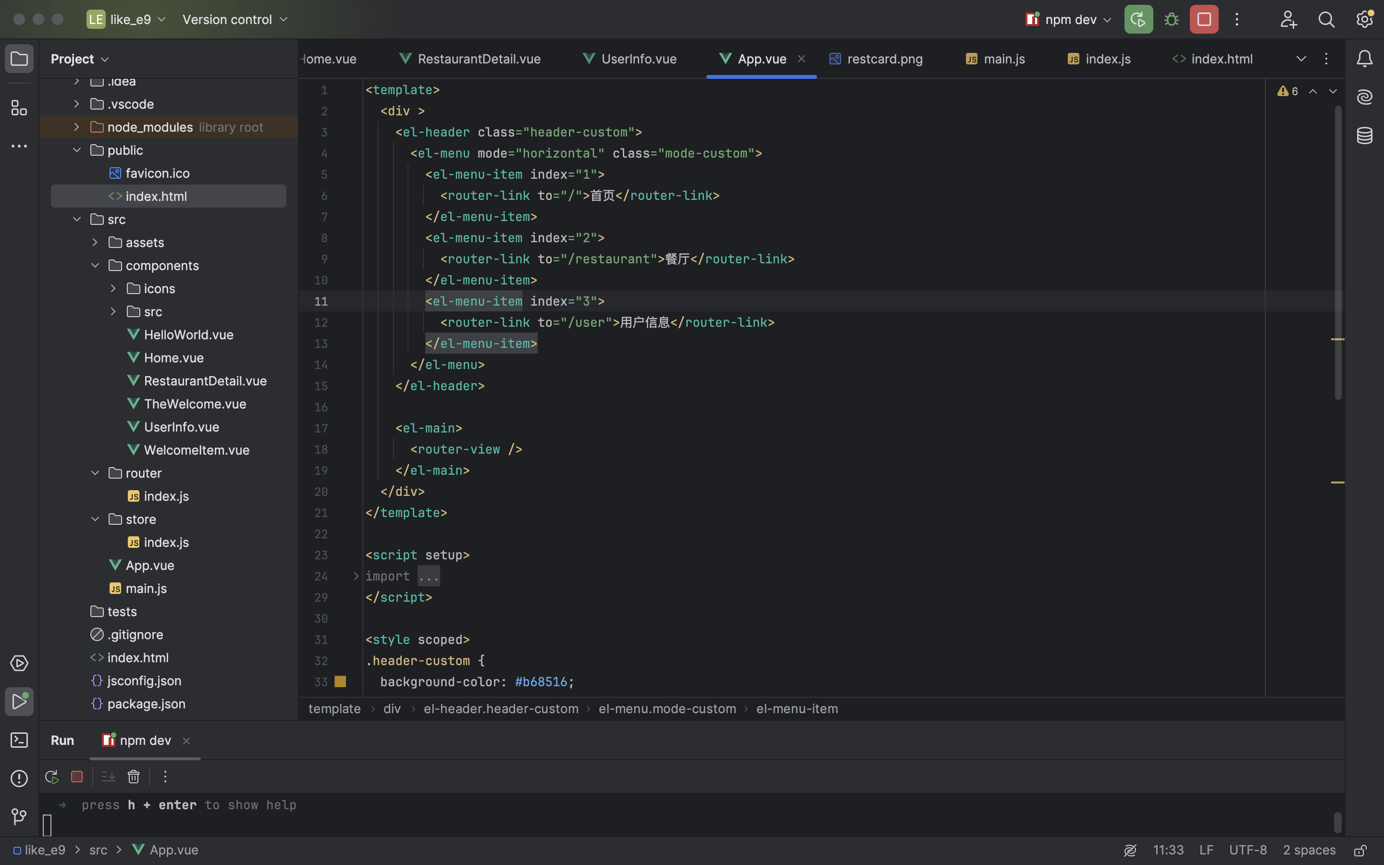Close the App.vue editor tab
The height and width of the screenshot is (865, 1384).
click(801, 58)
